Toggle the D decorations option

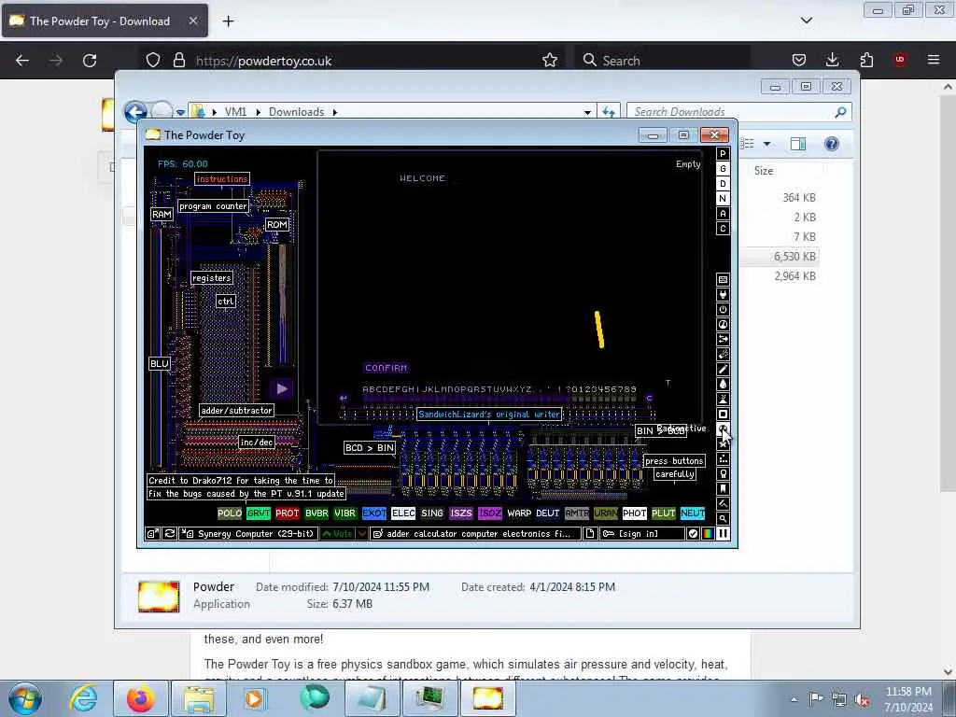click(723, 184)
